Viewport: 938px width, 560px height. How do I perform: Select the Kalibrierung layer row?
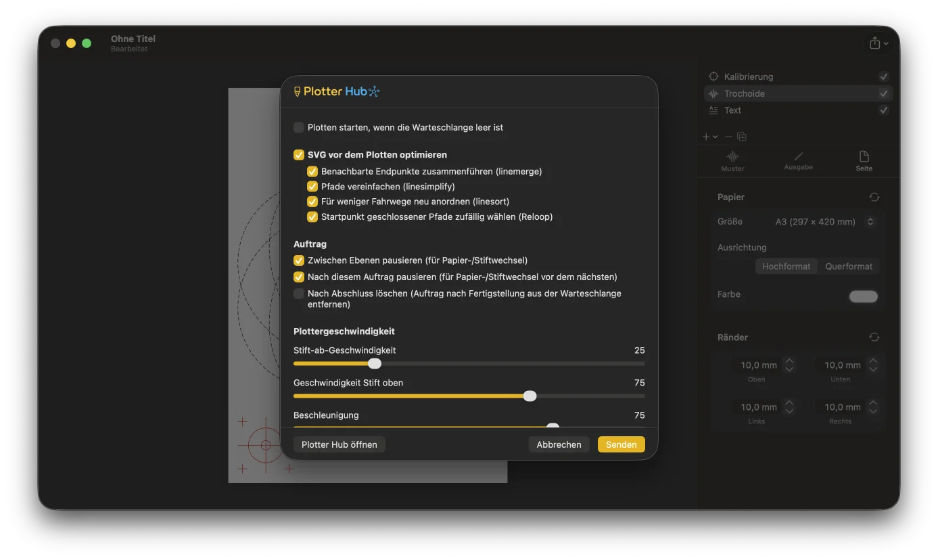click(x=798, y=76)
